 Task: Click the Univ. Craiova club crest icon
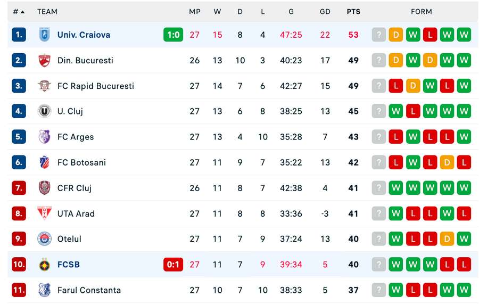(44, 35)
